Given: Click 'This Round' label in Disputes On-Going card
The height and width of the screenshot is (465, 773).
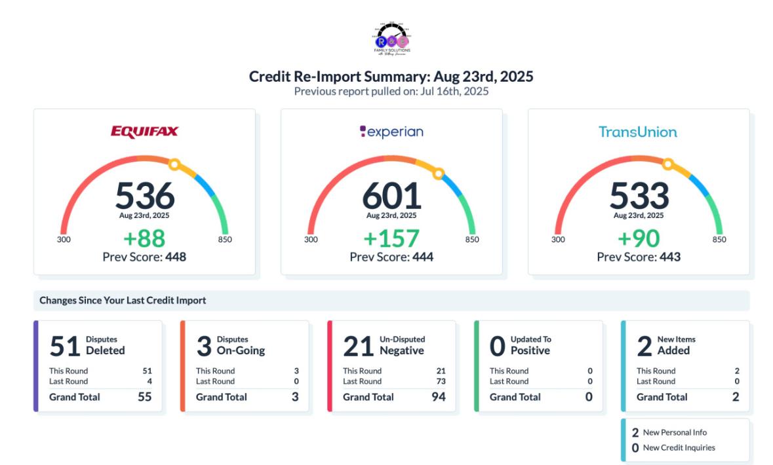Looking at the screenshot, I should pyautogui.click(x=215, y=371).
